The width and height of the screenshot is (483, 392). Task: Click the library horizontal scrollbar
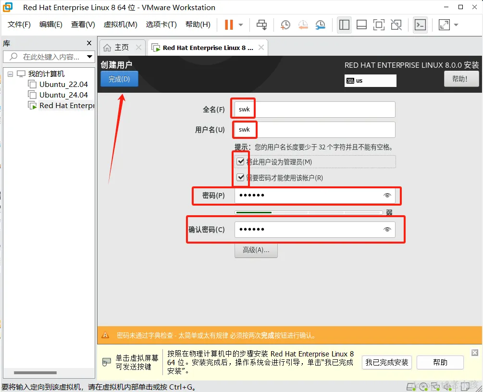click(x=35, y=373)
